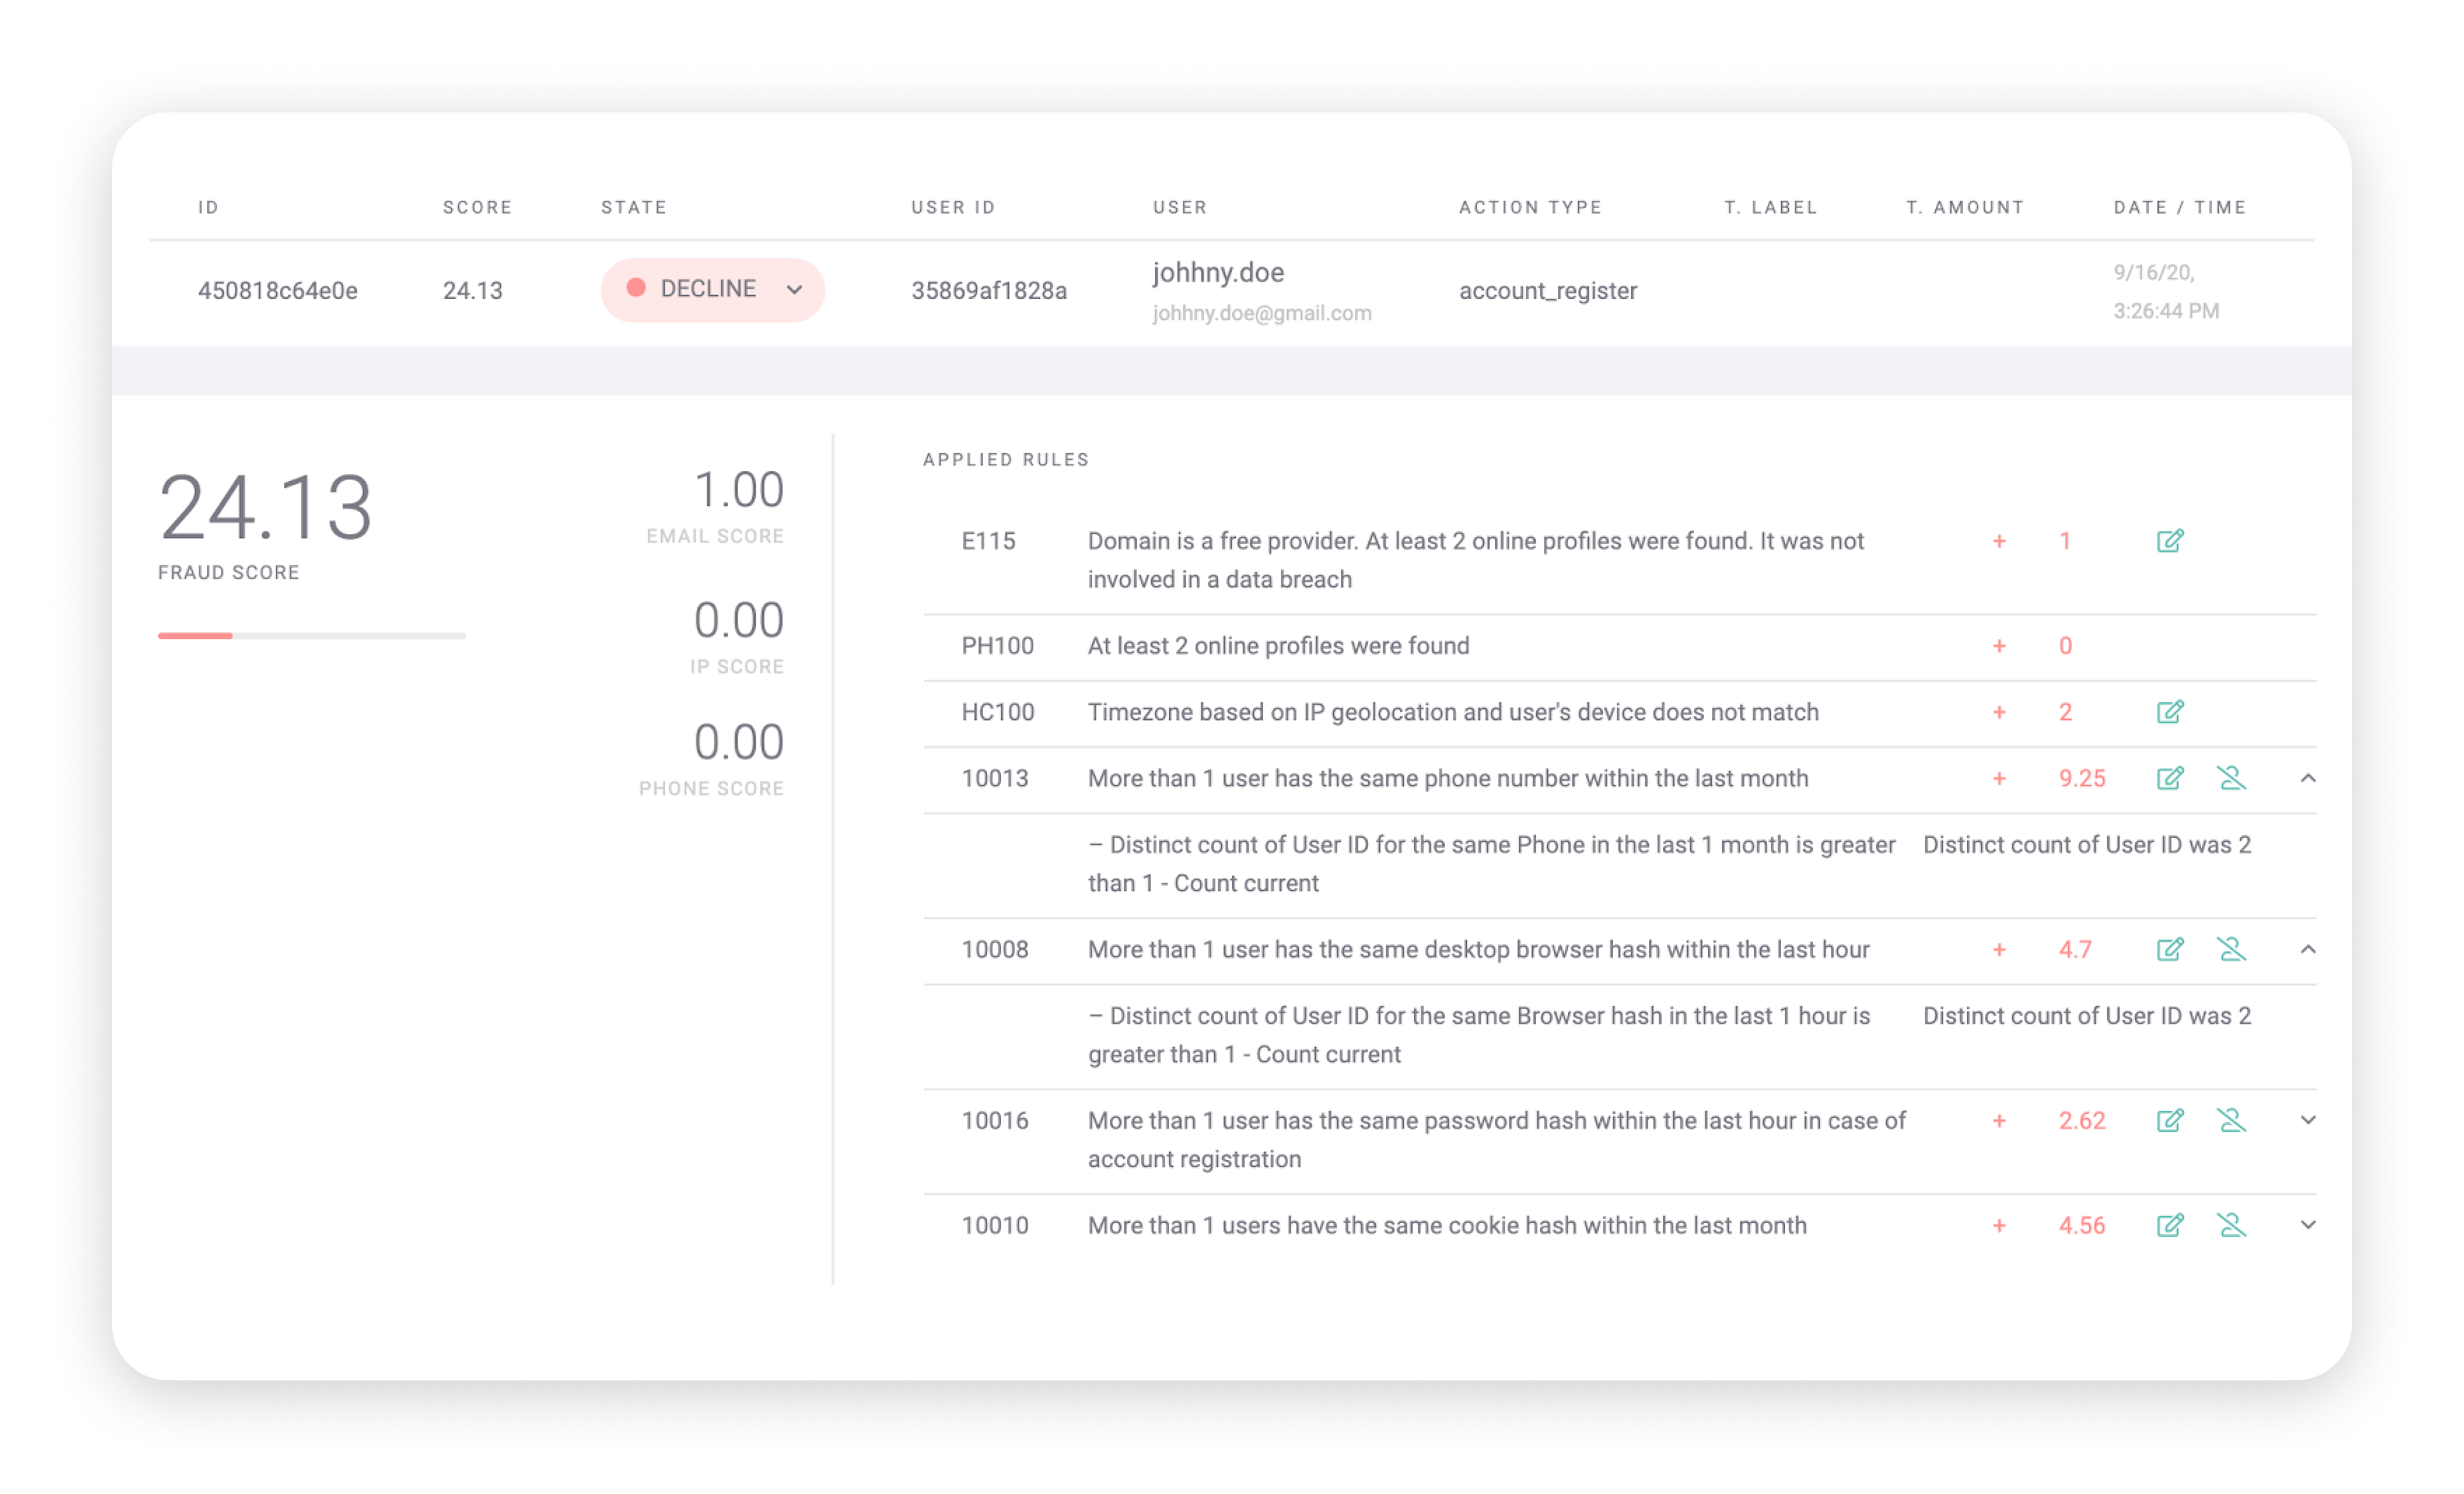Click edit icon for rule 10008
The height and width of the screenshot is (1494, 2464).
pos(2169,949)
